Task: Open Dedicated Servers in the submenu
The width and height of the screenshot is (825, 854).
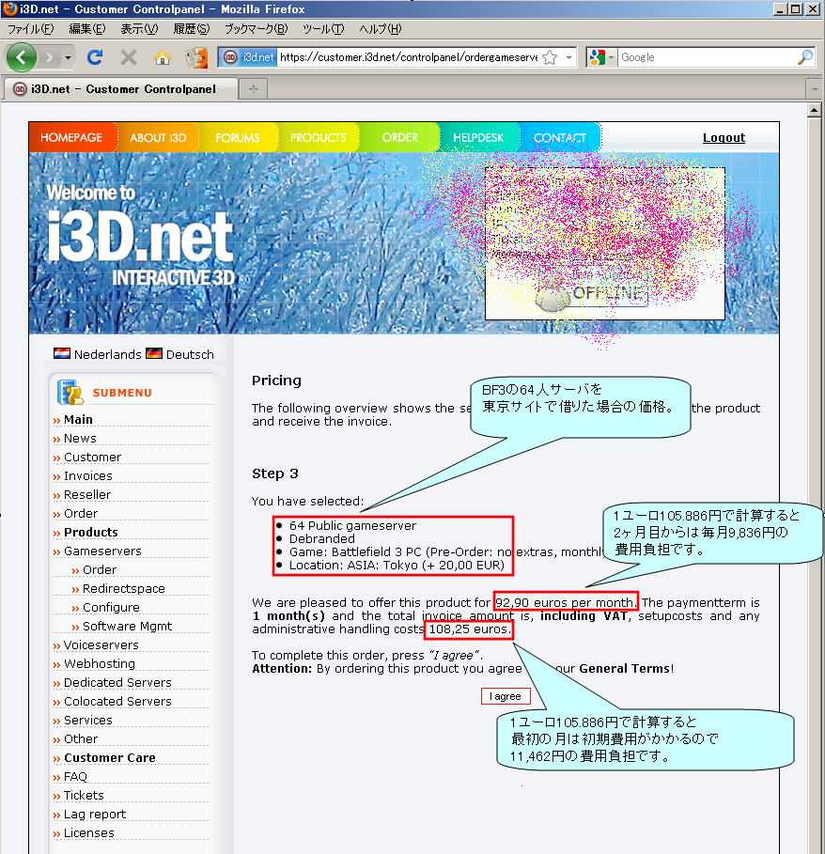Action: [117, 682]
